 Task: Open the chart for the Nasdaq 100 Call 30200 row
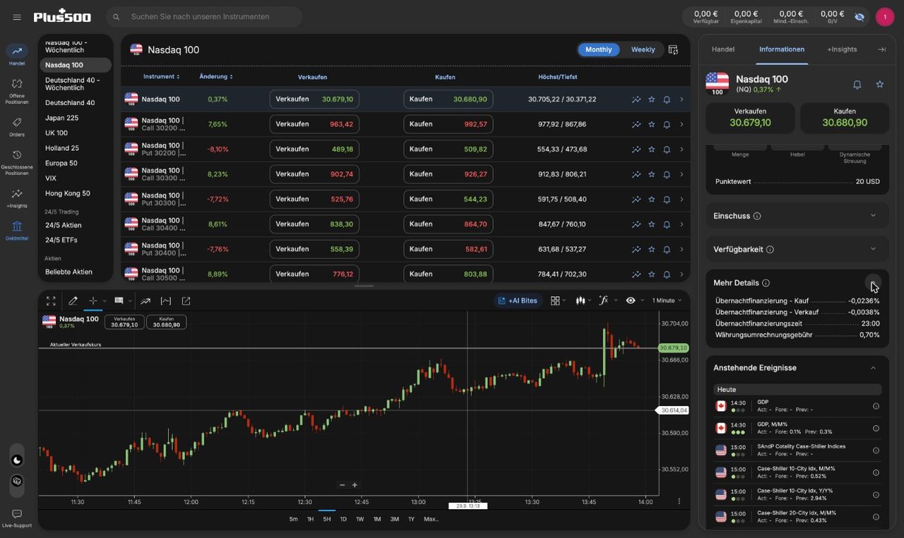click(636, 125)
